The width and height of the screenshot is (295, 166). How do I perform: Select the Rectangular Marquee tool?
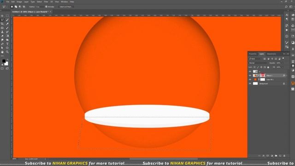(7, 16)
